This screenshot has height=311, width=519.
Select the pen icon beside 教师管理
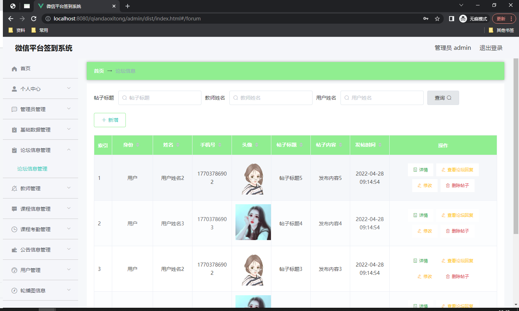point(14,188)
